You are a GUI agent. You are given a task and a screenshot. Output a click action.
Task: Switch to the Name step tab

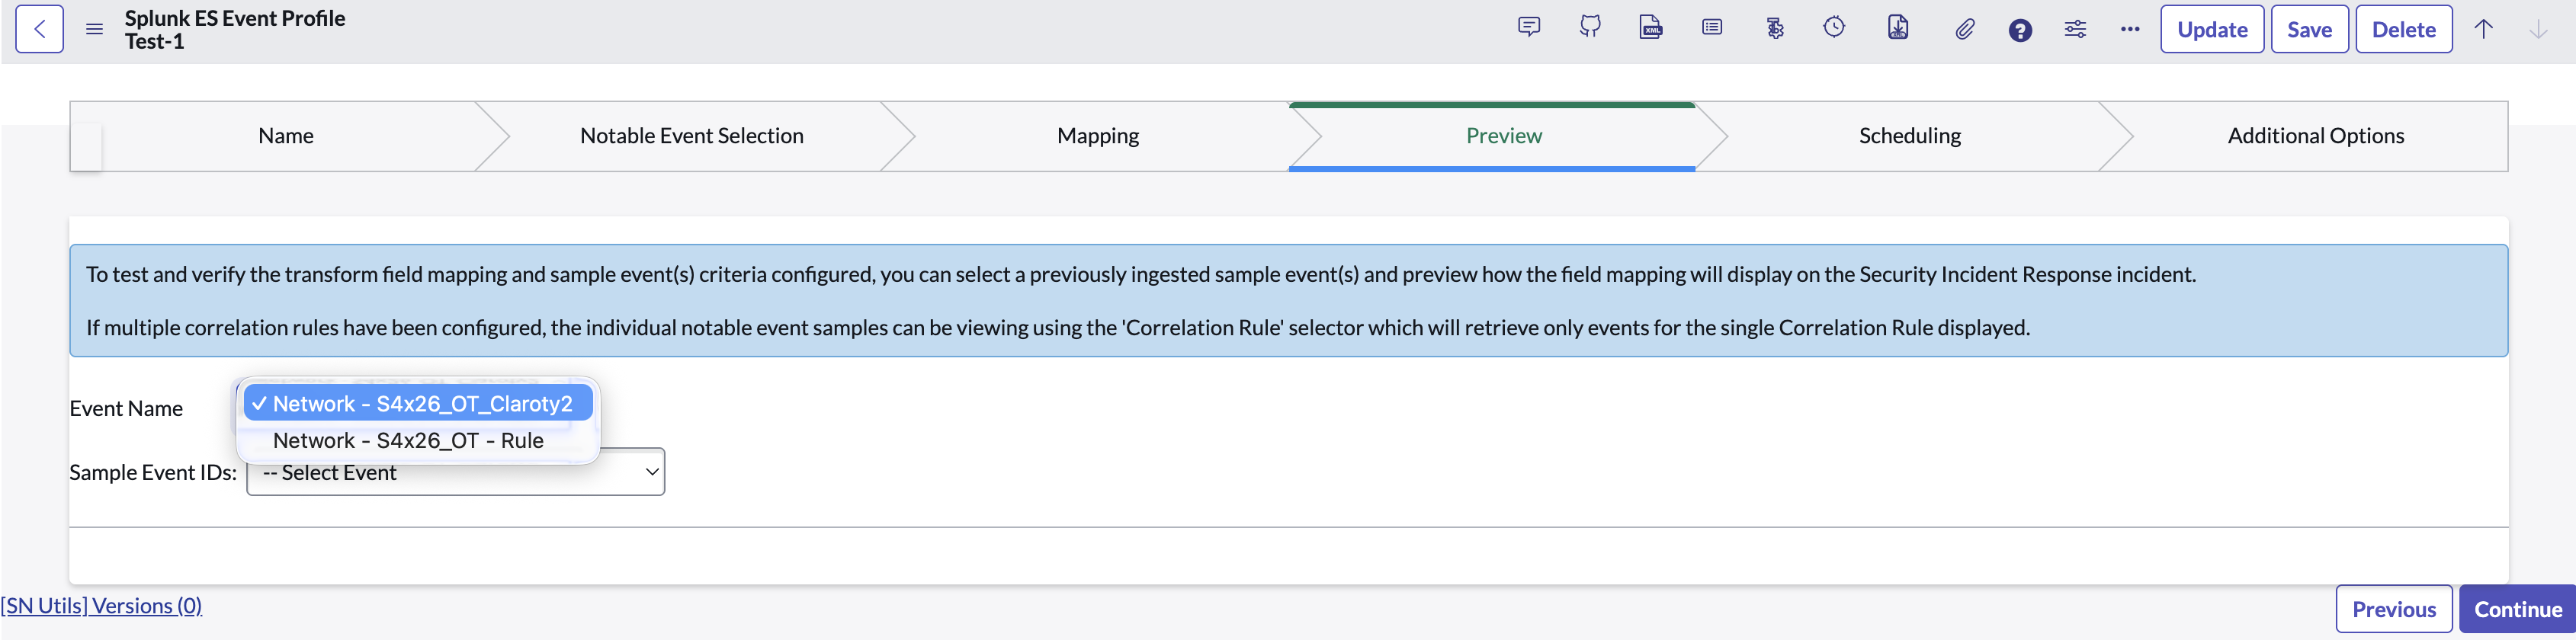click(286, 136)
